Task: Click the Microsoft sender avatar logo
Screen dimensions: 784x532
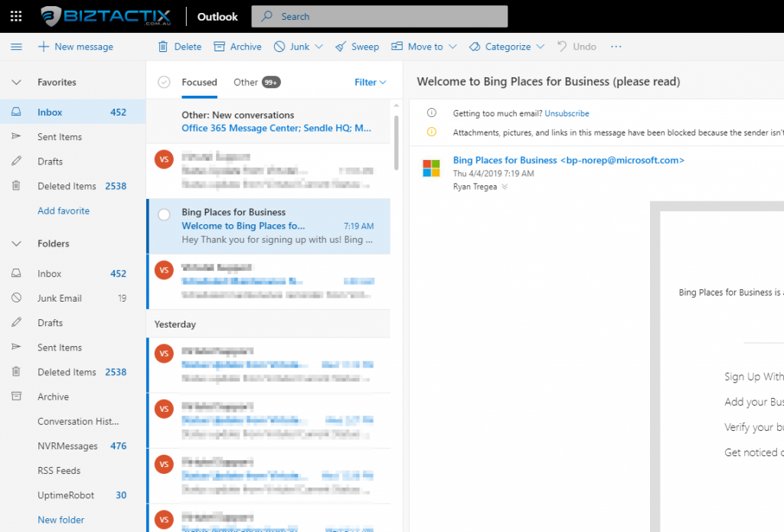Action: pos(431,168)
